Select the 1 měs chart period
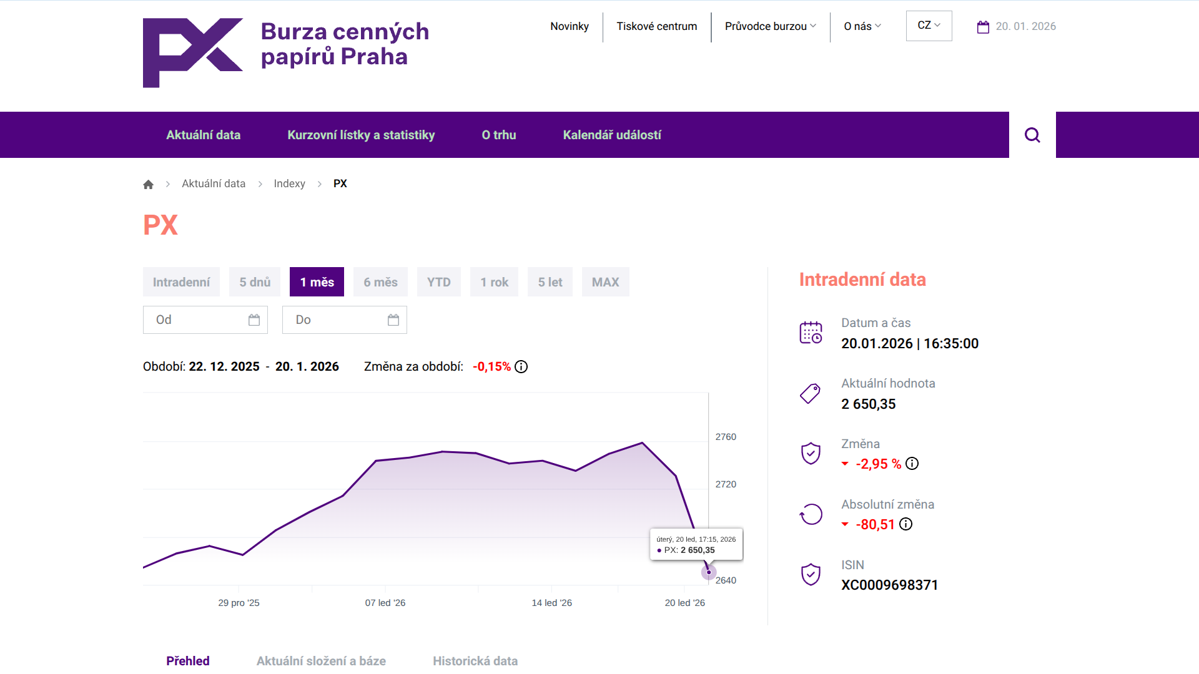 click(x=317, y=282)
